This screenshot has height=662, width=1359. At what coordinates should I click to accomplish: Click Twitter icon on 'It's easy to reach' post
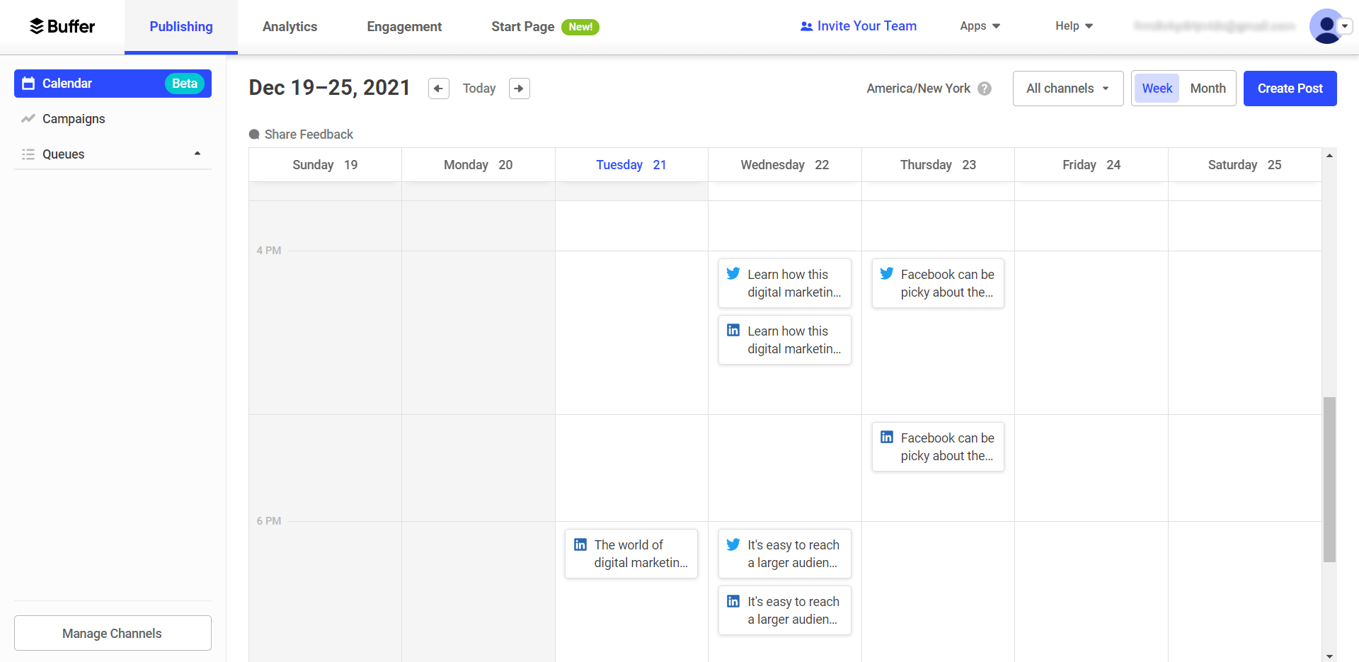(733, 544)
